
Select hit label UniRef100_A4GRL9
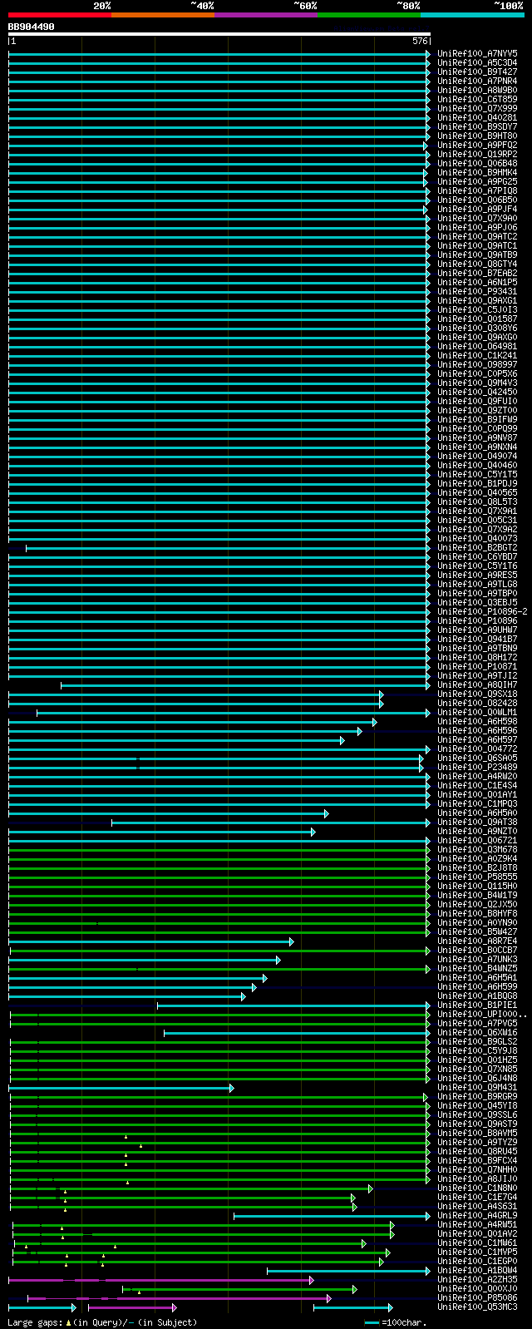coord(477,1215)
